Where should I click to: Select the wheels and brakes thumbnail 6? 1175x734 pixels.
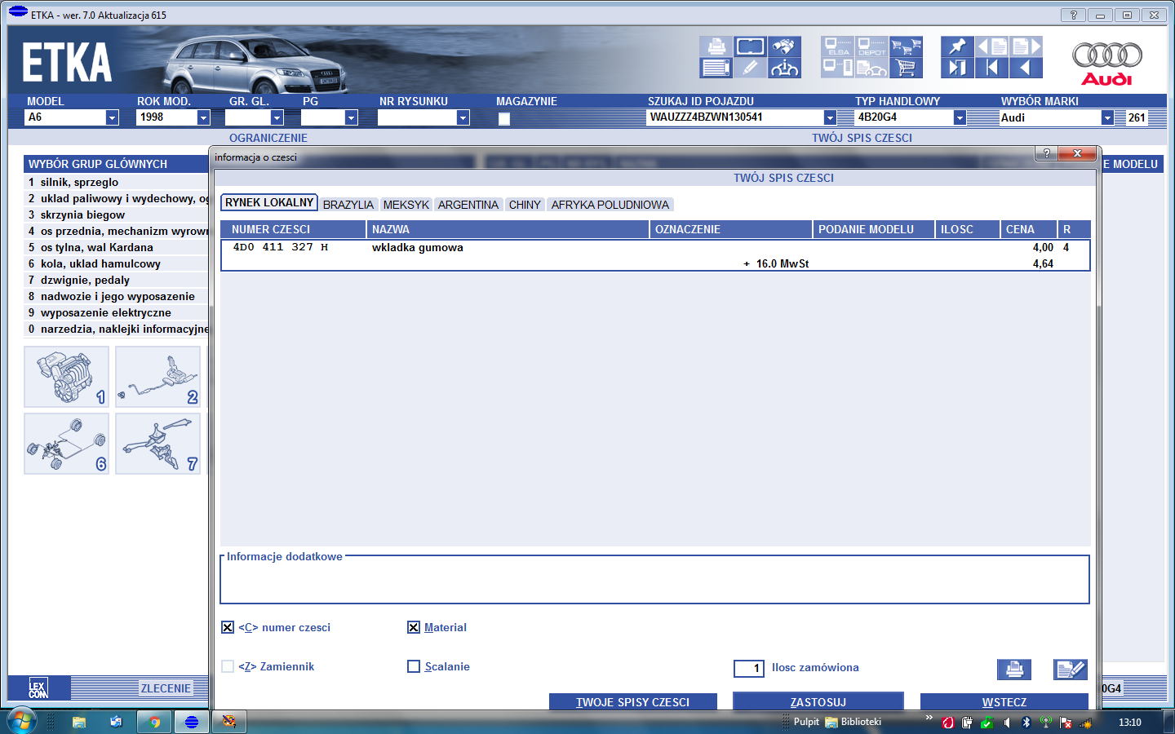click(x=66, y=444)
